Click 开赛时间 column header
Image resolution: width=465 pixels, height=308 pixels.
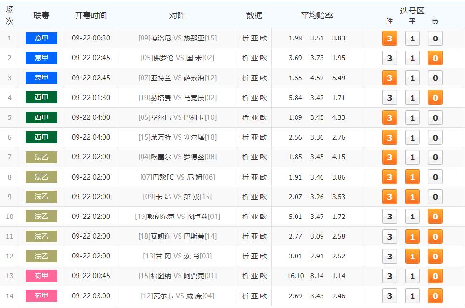pyautogui.click(x=91, y=15)
